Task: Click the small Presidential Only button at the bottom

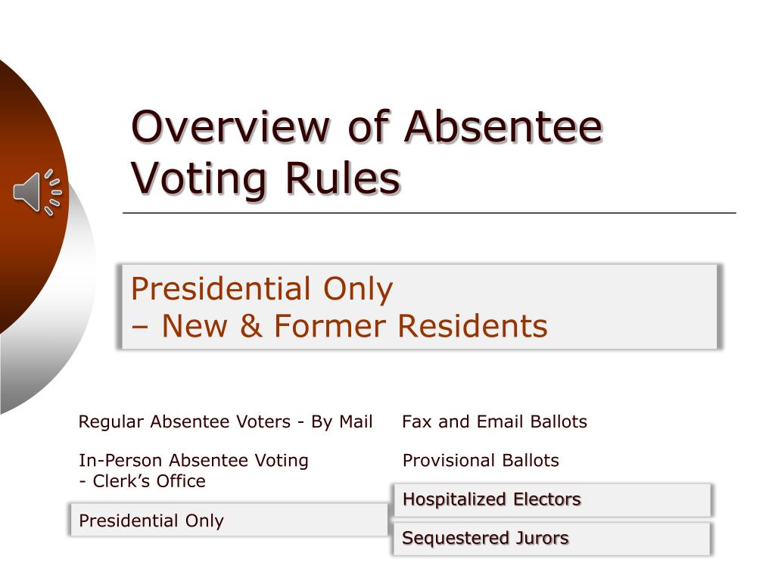Action: click(x=229, y=520)
